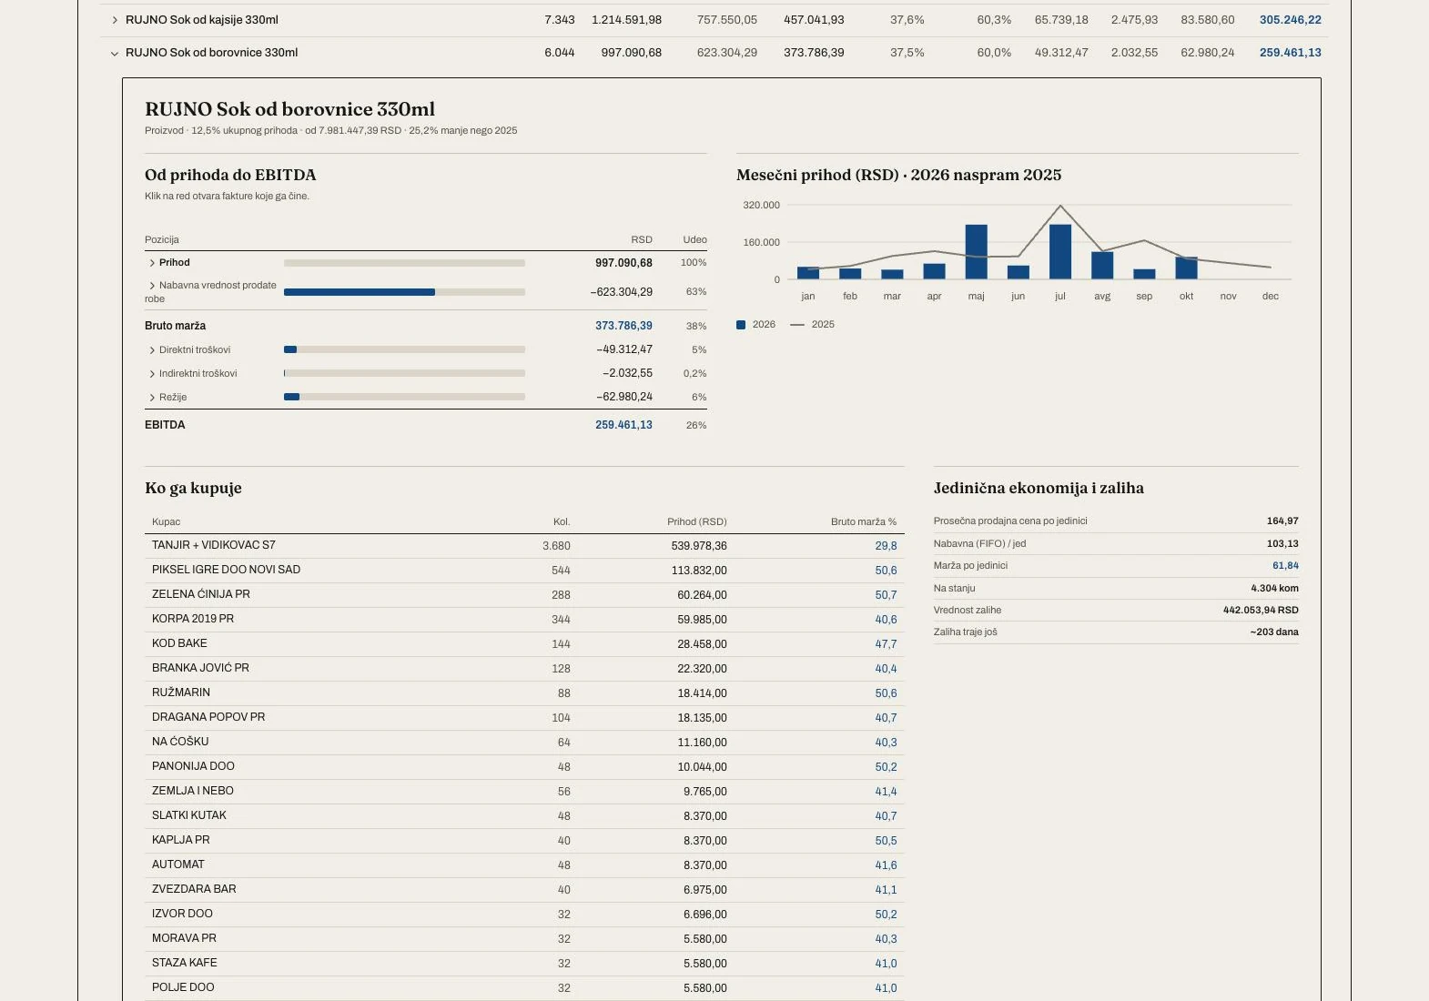Select the ZEMLJA I NEBO buyer row
Screen dimensions: 1429x1001
pyautogui.click(x=524, y=792)
